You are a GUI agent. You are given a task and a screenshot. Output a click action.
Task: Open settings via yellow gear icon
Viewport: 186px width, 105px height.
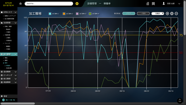coord(77,3)
